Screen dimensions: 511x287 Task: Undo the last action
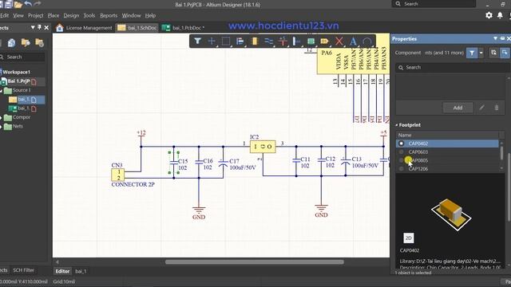[x=28, y=4]
